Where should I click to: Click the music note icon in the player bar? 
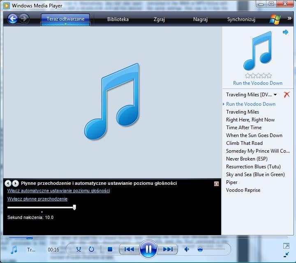14,250
